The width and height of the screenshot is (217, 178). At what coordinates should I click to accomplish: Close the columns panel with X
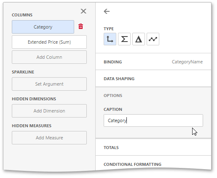coord(83,11)
